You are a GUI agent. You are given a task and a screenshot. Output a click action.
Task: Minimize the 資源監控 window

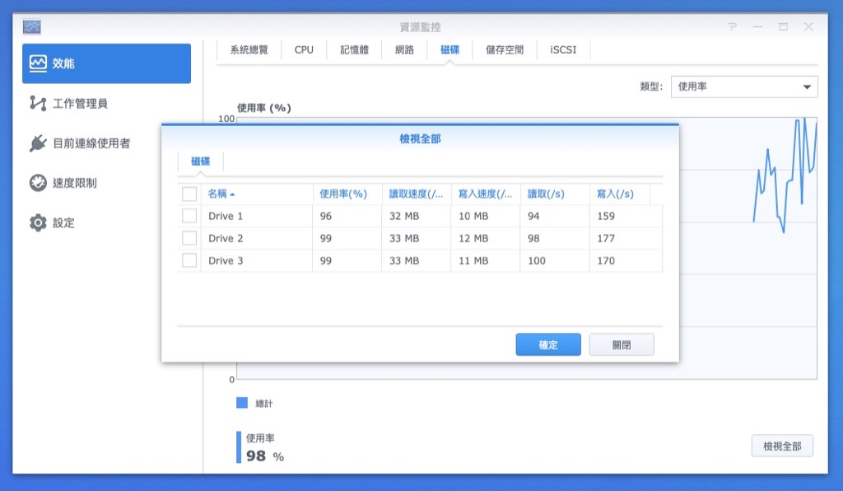tap(757, 27)
